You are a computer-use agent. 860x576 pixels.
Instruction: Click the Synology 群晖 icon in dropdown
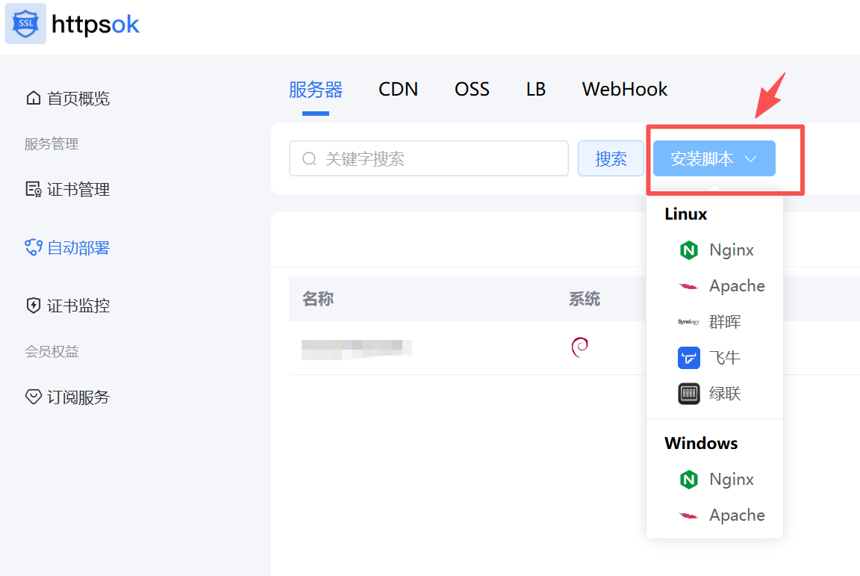point(688,322)
